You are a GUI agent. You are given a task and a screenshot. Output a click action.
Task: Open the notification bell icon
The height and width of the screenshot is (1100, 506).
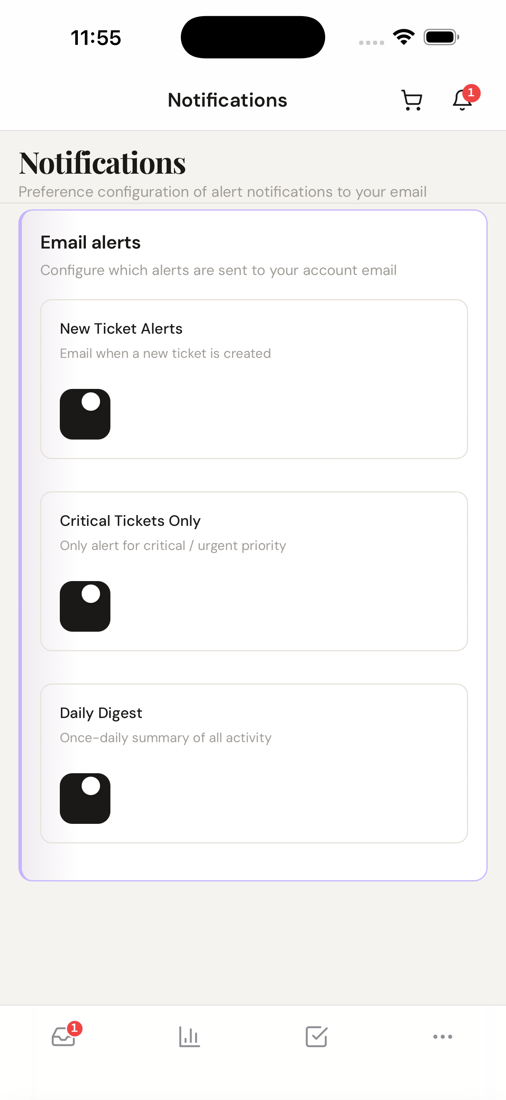coord(462,100)
